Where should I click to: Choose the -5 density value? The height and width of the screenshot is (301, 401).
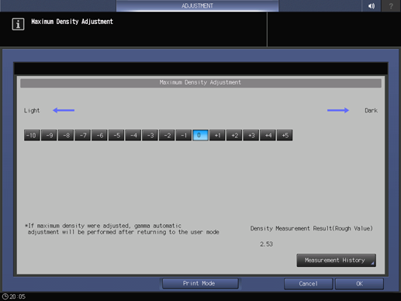(x=116, y=135)
